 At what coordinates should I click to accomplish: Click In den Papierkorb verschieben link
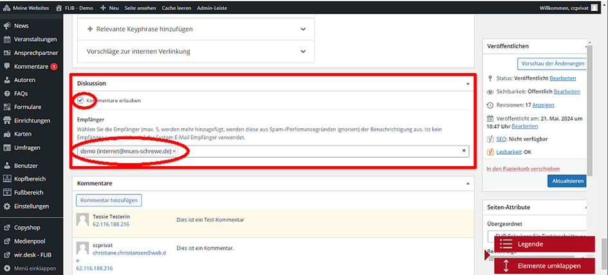click(x=522, y=168)
